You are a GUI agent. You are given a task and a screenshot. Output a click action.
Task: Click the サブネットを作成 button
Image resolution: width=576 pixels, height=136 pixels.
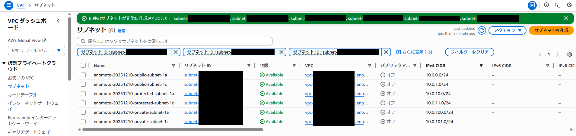click(x=551, y=30)
